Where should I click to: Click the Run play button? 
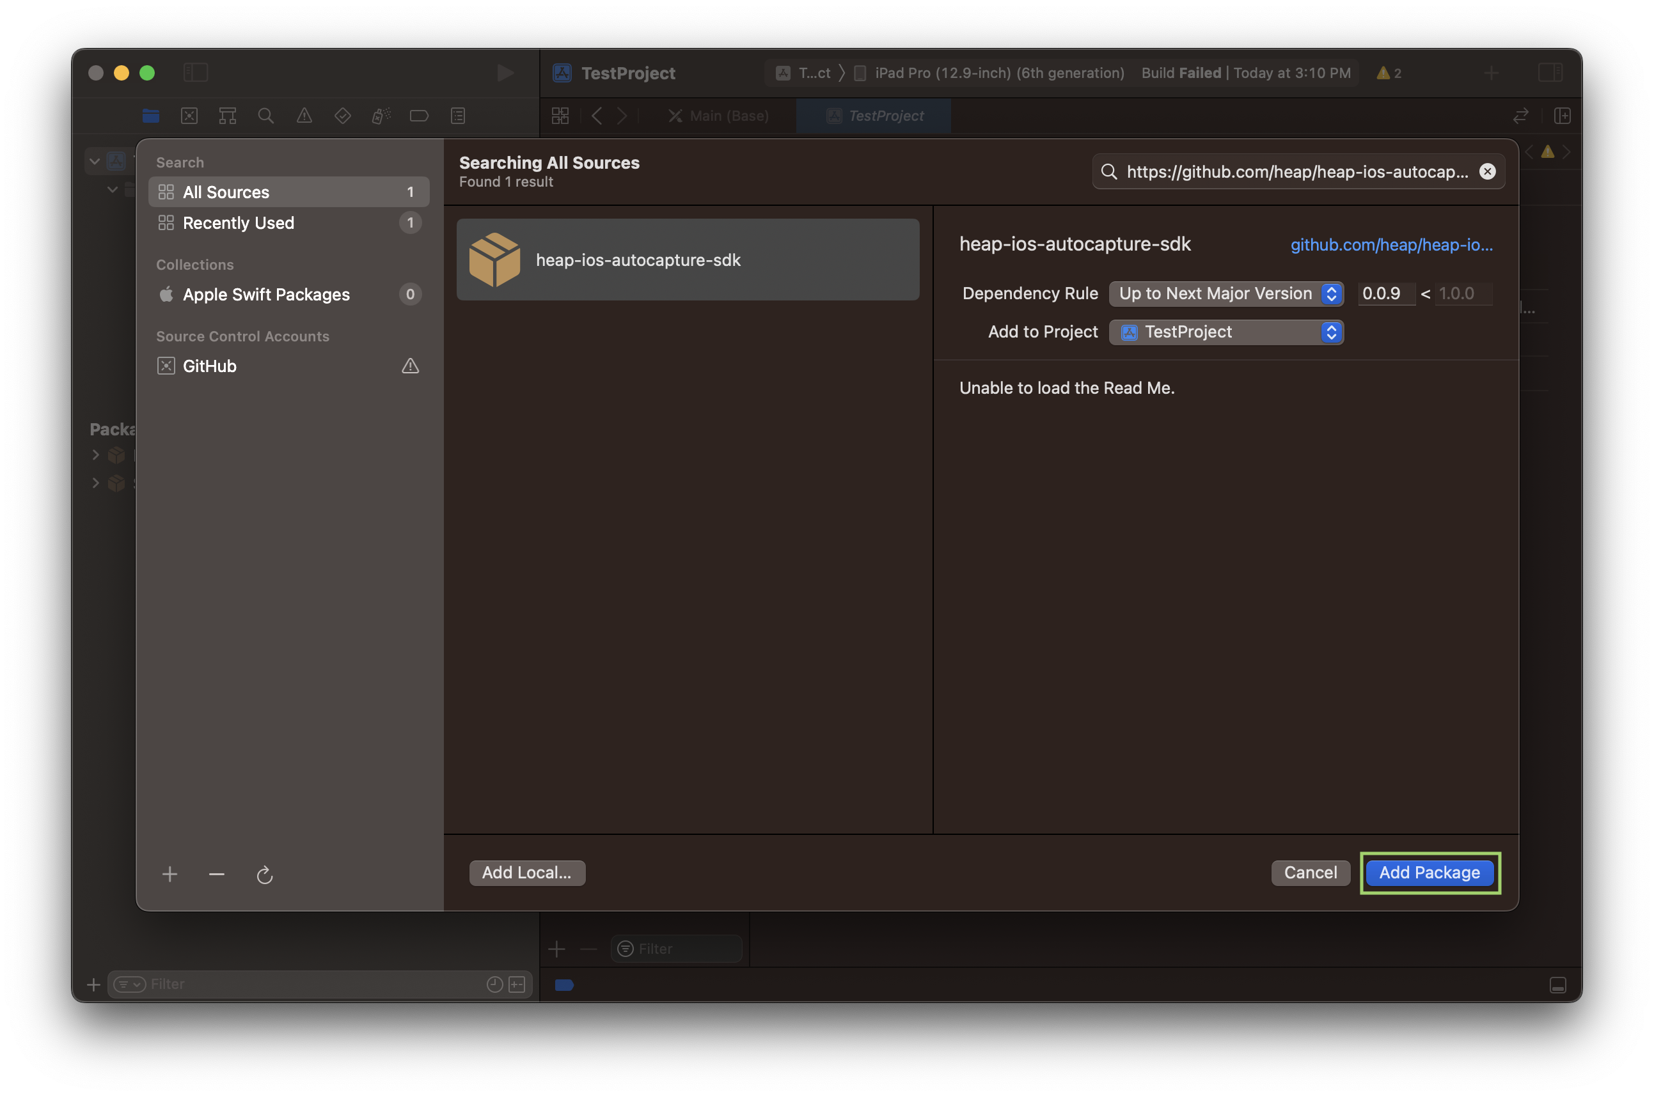(505, 73)
